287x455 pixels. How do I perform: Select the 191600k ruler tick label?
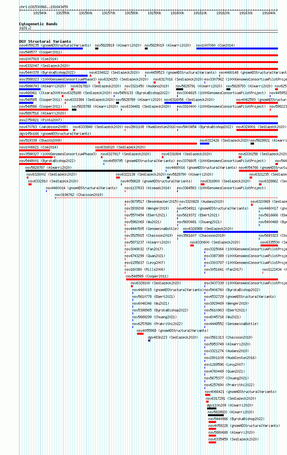pos(177,13)
